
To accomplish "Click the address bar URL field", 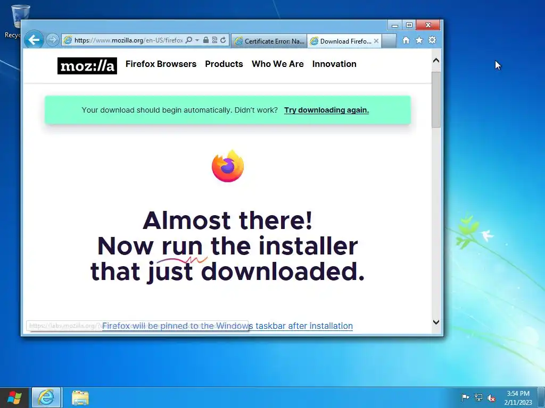I will tap(128, 40).
